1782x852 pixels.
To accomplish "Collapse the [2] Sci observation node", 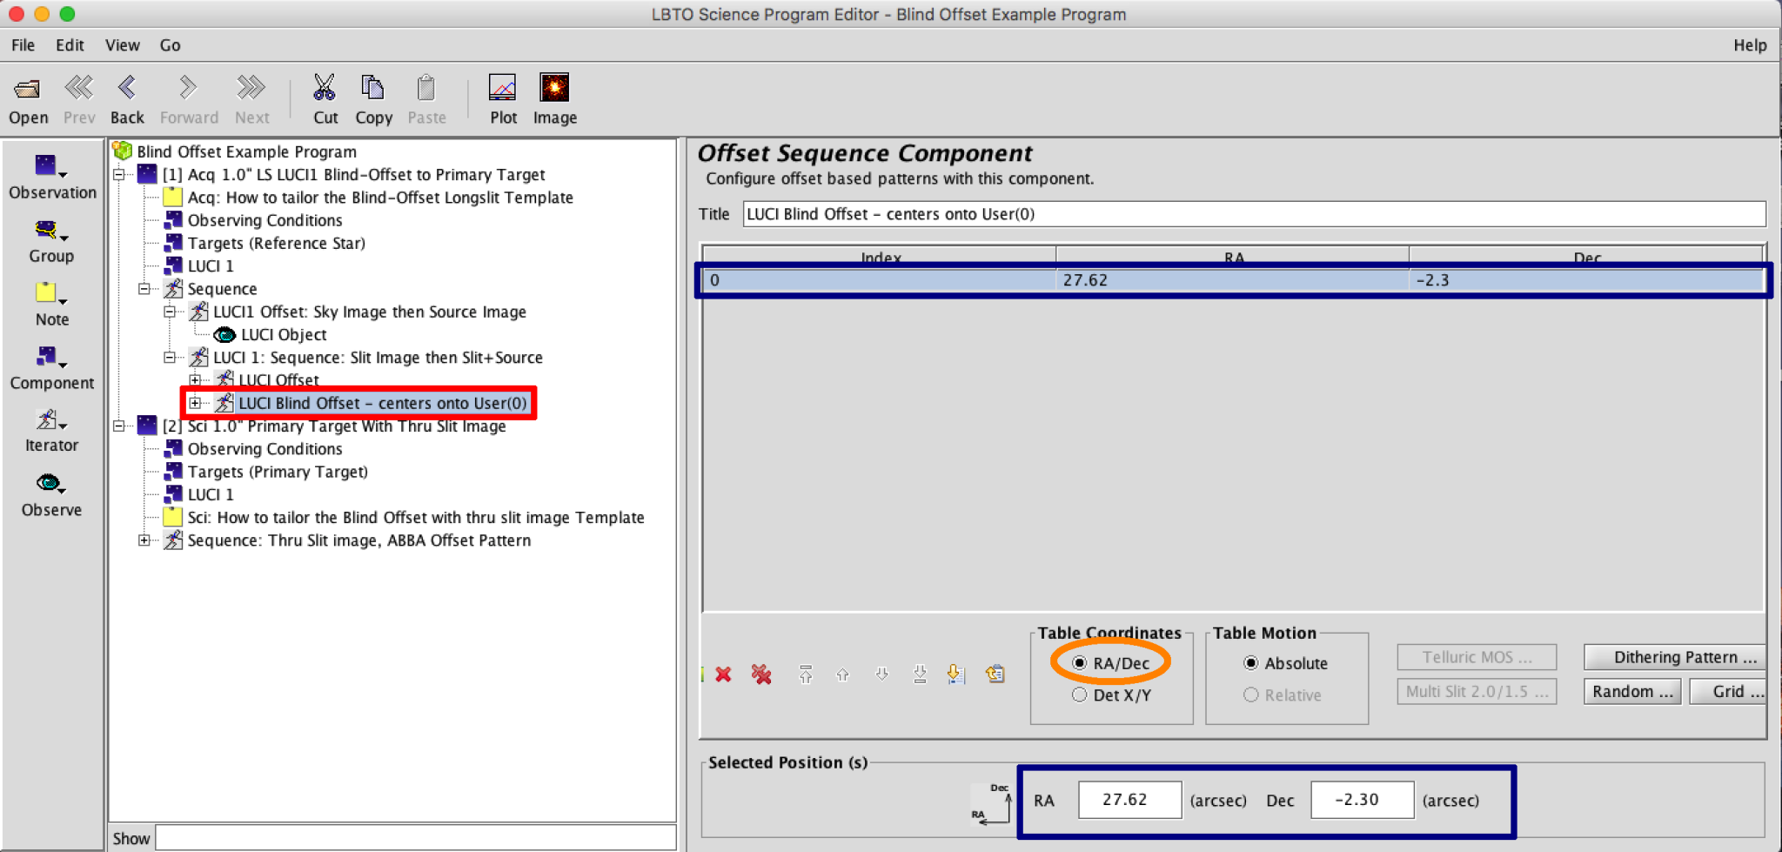I will 119,426.
